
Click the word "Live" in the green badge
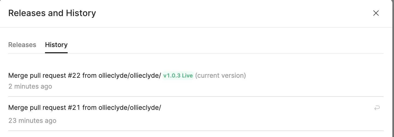[187, 76]
